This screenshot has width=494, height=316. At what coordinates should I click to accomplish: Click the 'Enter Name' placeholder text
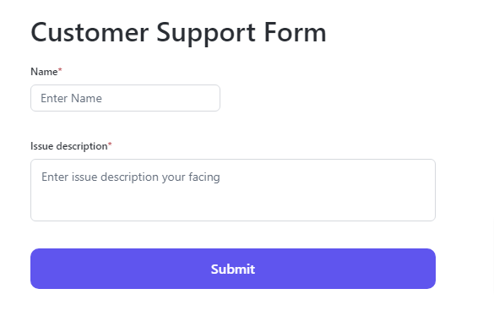tap(71, 98)
